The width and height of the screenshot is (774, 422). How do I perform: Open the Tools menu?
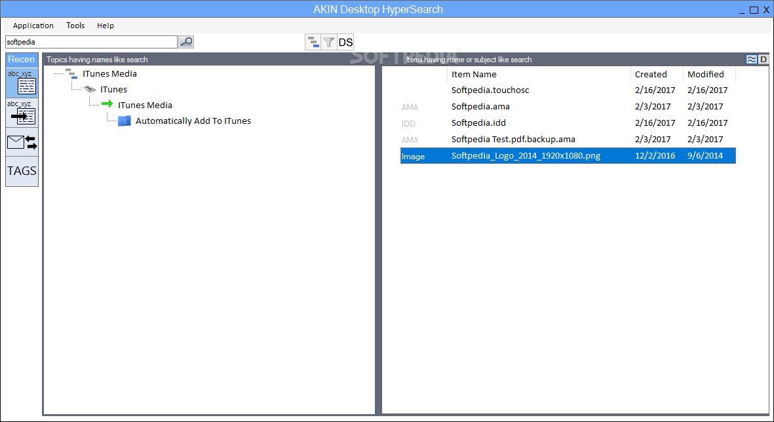coord(75,26)
